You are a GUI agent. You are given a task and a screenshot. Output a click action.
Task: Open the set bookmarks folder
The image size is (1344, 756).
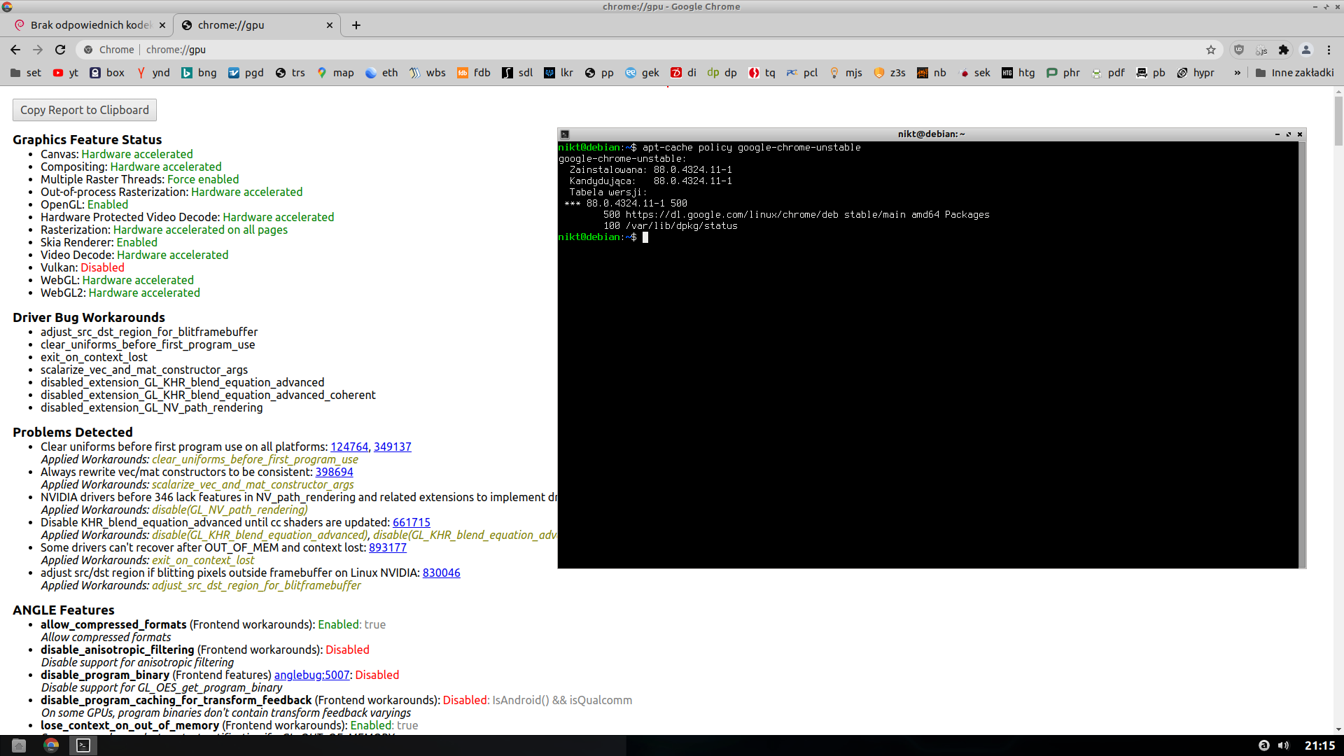click(26, 73)
